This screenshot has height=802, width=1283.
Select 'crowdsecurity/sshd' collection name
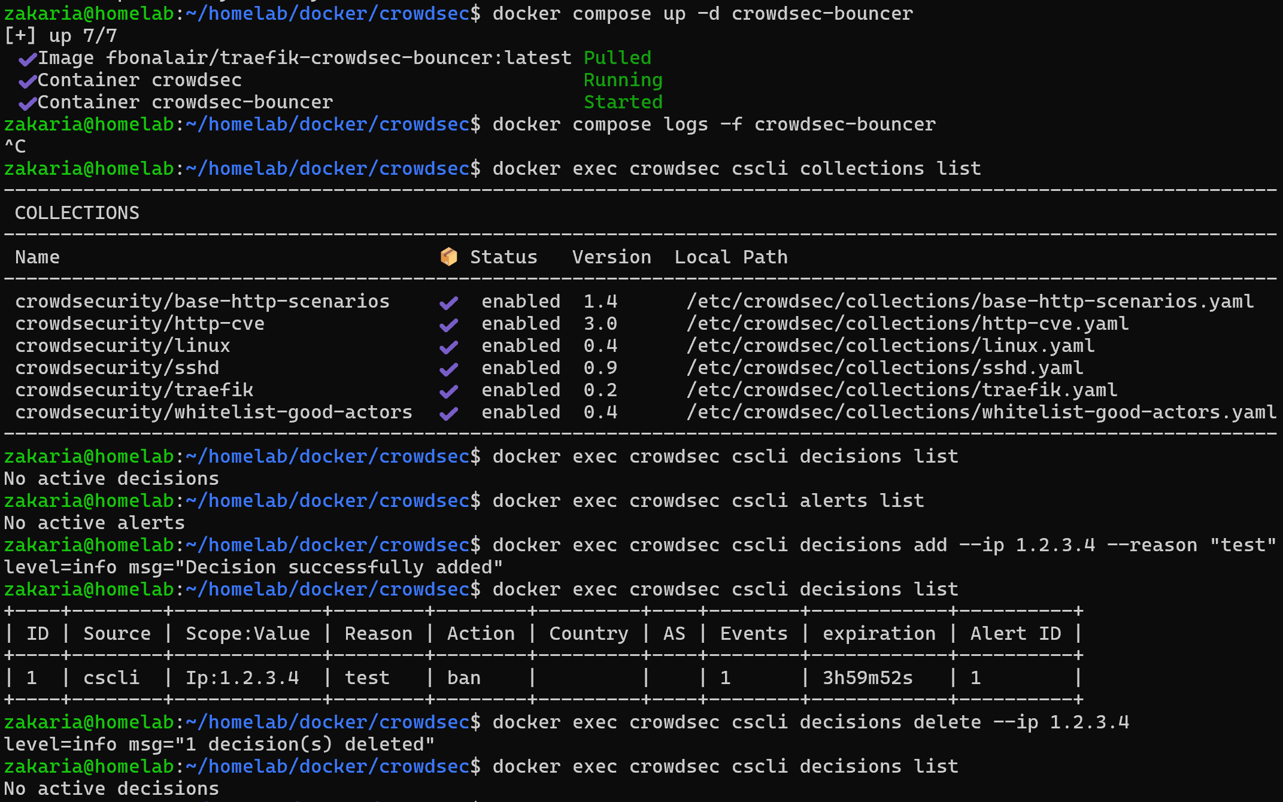pos(117,368)
